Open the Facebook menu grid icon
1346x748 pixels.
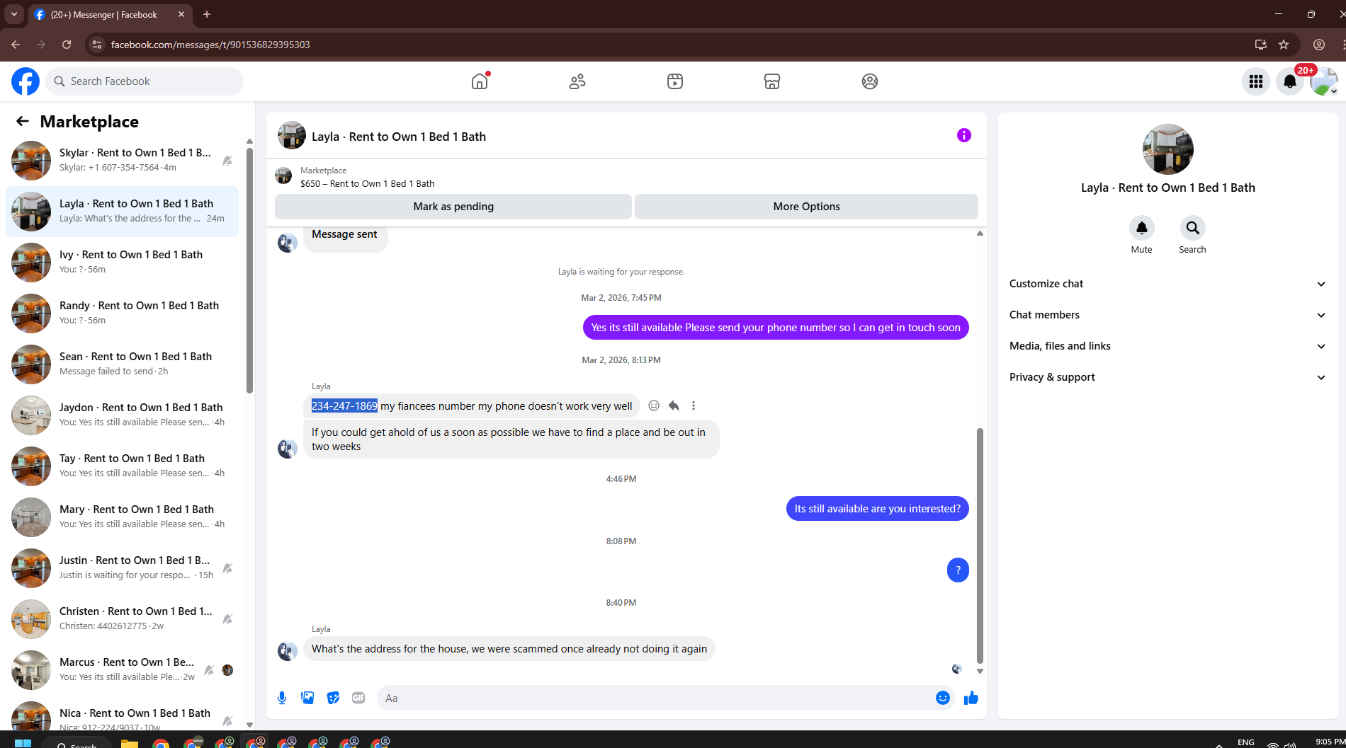pyautogui.click(x=1256, y=81)
